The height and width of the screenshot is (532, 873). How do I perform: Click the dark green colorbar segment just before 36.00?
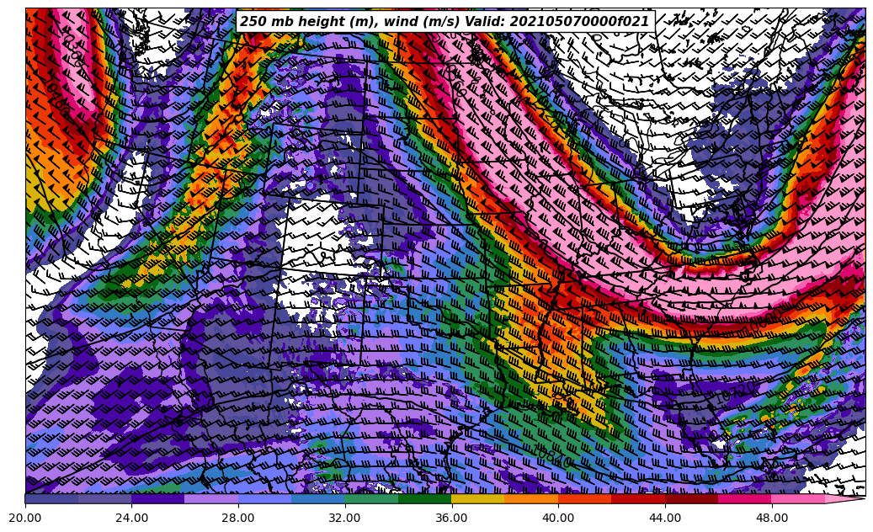(x=425, y=499)
